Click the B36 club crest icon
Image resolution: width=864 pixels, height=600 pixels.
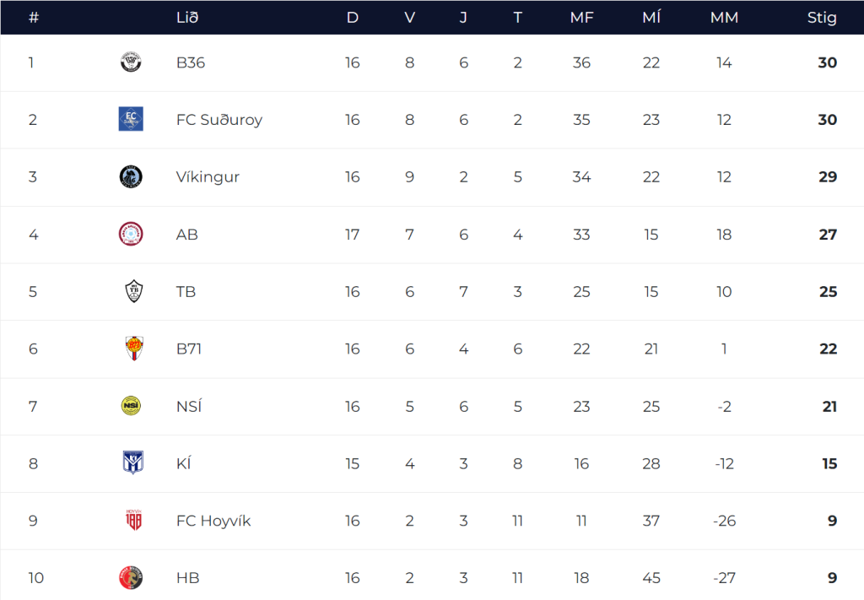(131, 62)
